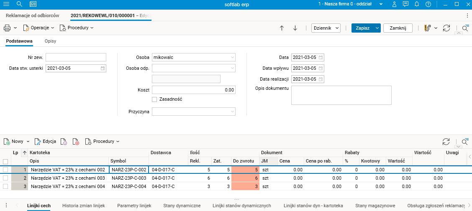Image resolution: width=472 pixels, height=211 pixels.
Task: Open the Stany dynamiczne tab
Action: 182,206
